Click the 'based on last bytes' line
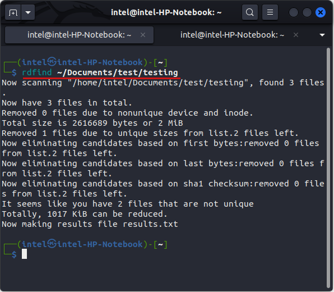This screenshot has height=292, width=334. 163,168
